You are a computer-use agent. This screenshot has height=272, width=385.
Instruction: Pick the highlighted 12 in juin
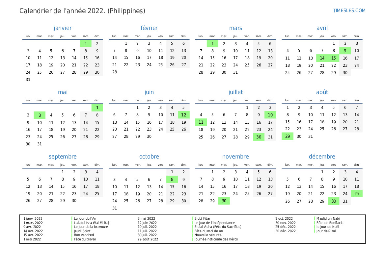[183, 115]
